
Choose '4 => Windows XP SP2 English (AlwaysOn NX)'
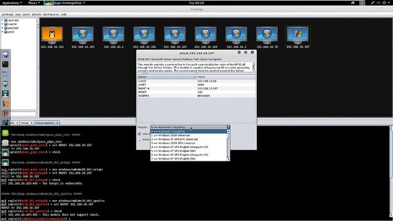[x=189, y=147]
